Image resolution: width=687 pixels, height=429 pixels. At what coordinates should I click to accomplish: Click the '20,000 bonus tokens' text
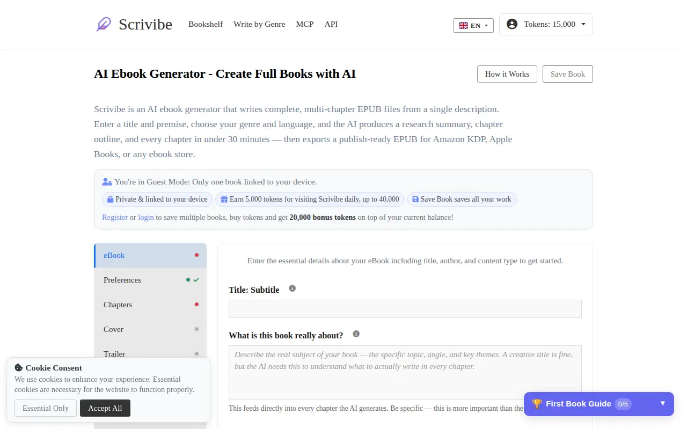click(323, 217)
